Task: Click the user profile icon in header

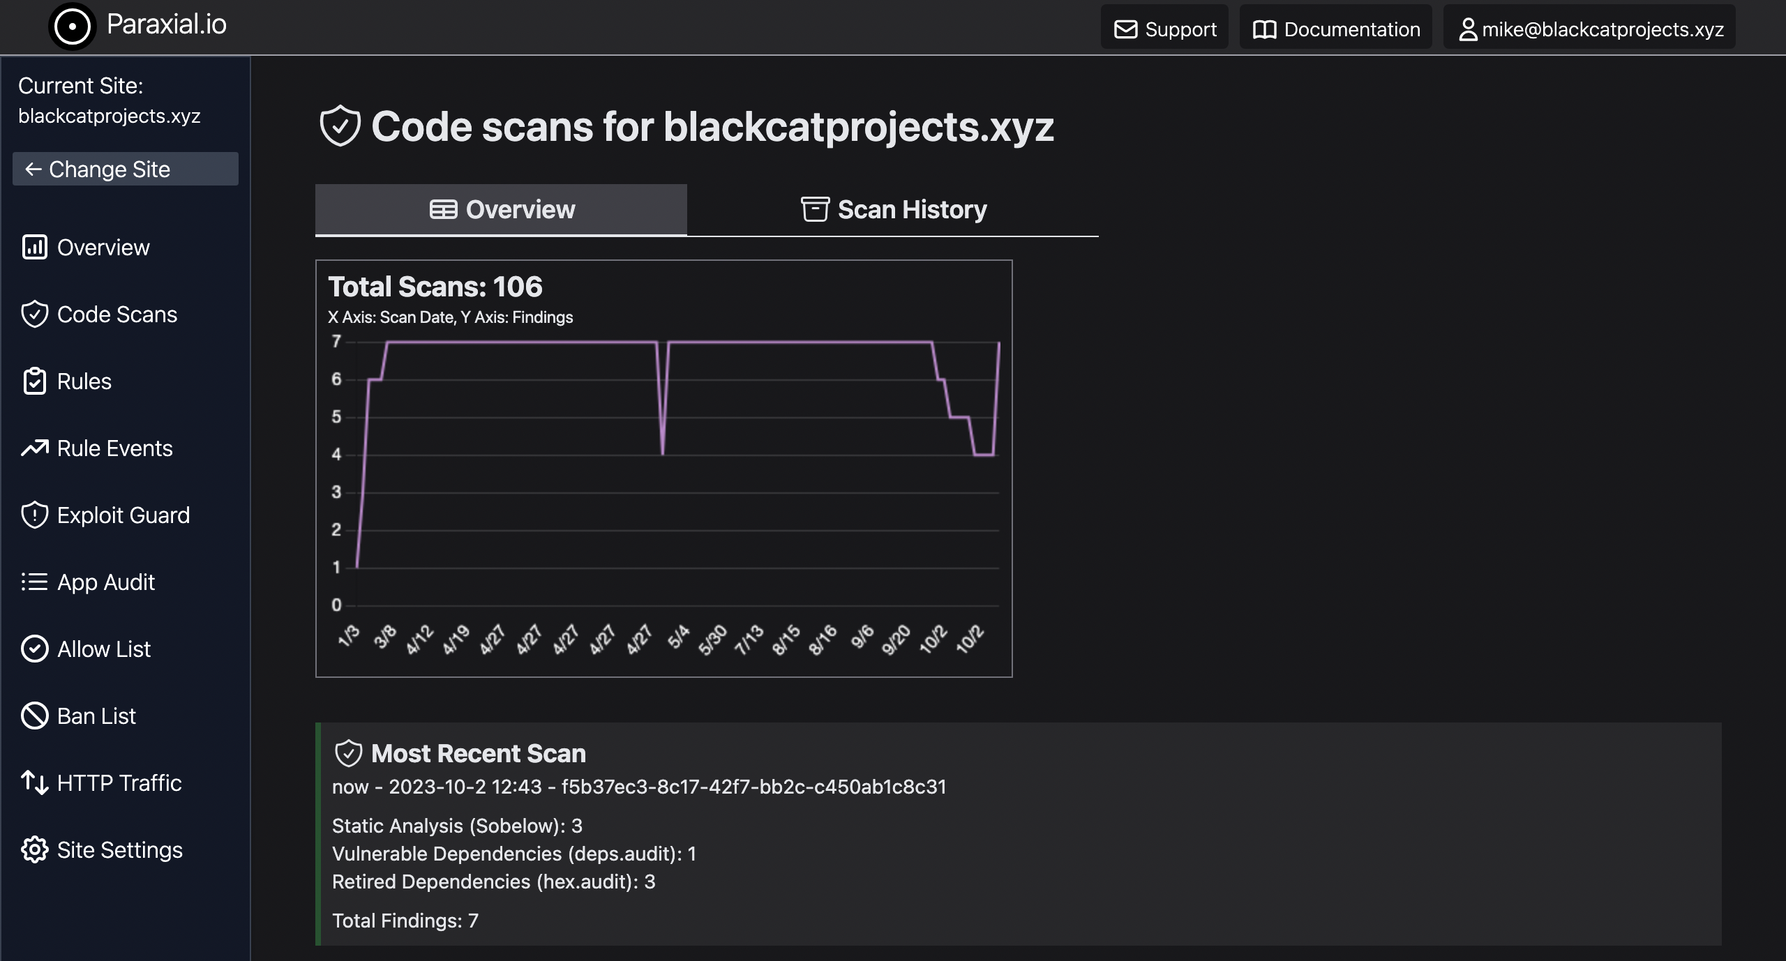Action: (x=1468, y=29)
